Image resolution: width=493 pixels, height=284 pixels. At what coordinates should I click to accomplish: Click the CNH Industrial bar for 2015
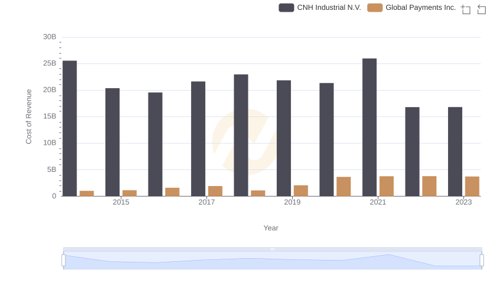113,142
